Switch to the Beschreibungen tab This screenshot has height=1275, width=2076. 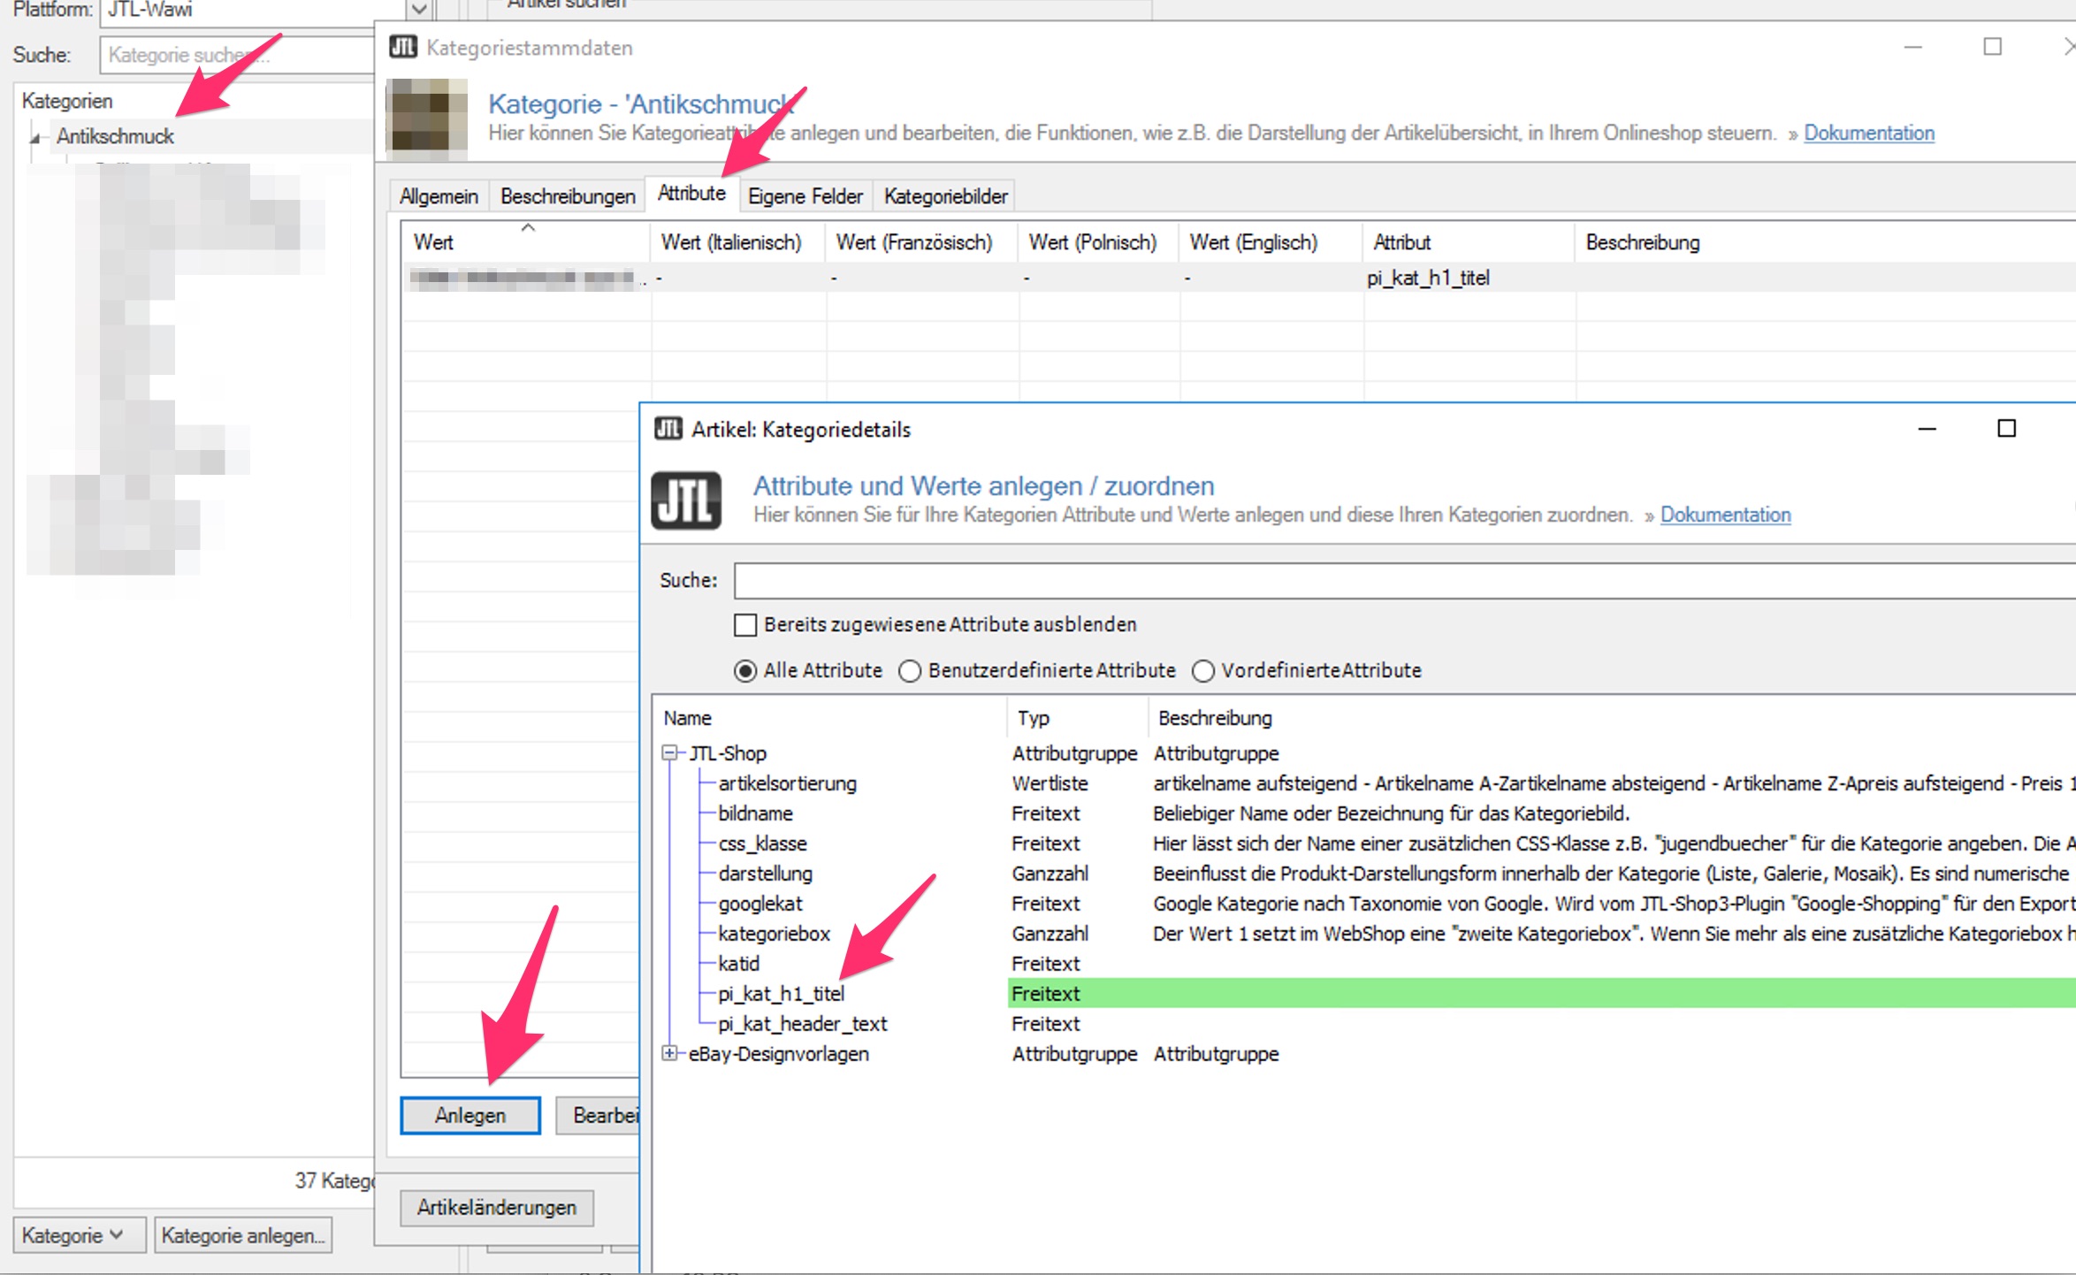click(568, 196)
